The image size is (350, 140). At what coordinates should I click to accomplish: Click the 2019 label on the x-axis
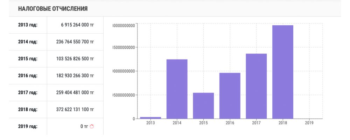(309, 123)
